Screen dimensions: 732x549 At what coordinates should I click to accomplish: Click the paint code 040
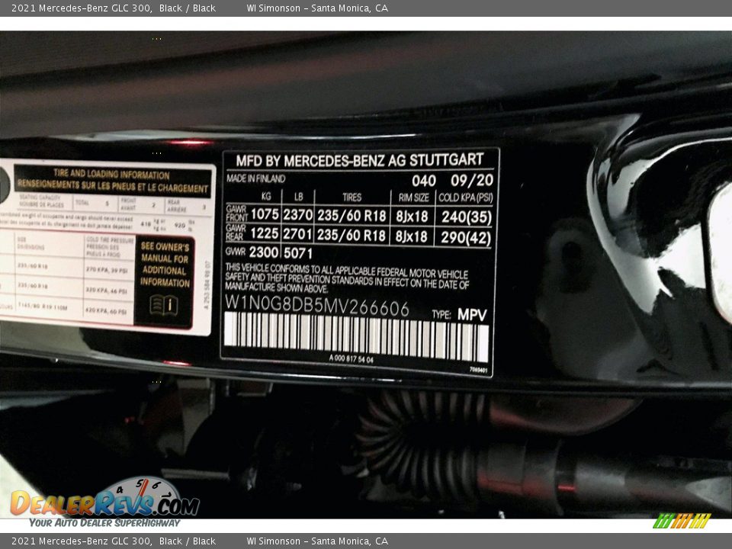point(424,180)
